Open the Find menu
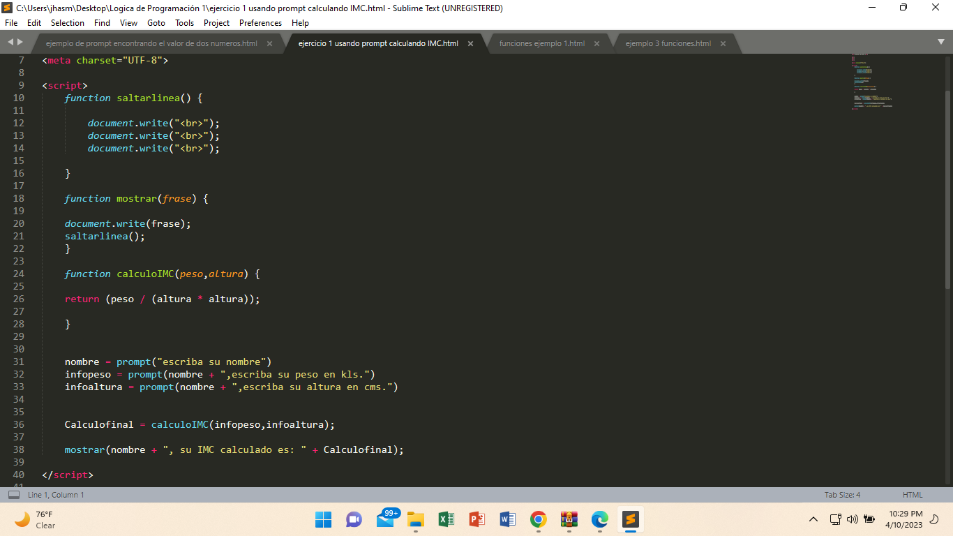The image size is (953, 536). pos(102,23)
